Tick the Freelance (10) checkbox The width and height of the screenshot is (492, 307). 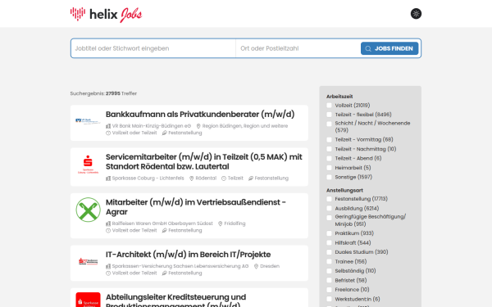pos(329,290)
